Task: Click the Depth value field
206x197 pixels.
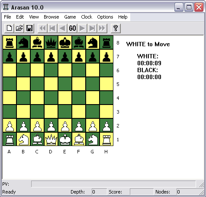Action: (x=99, y=192)
